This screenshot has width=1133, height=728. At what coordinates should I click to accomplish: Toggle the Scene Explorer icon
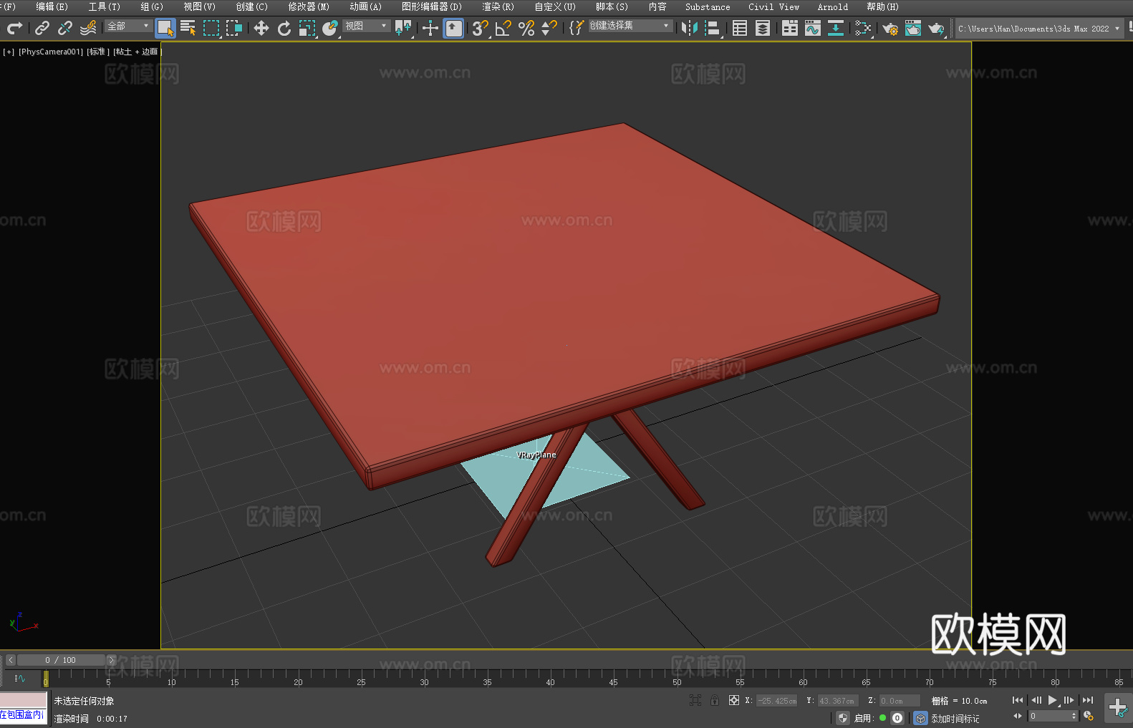point(740,28)
